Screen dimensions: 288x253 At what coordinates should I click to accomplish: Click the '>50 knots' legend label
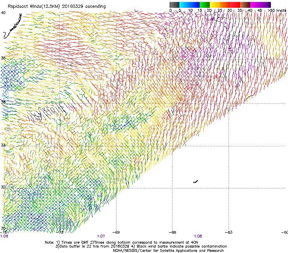click(x=277, y=10)
